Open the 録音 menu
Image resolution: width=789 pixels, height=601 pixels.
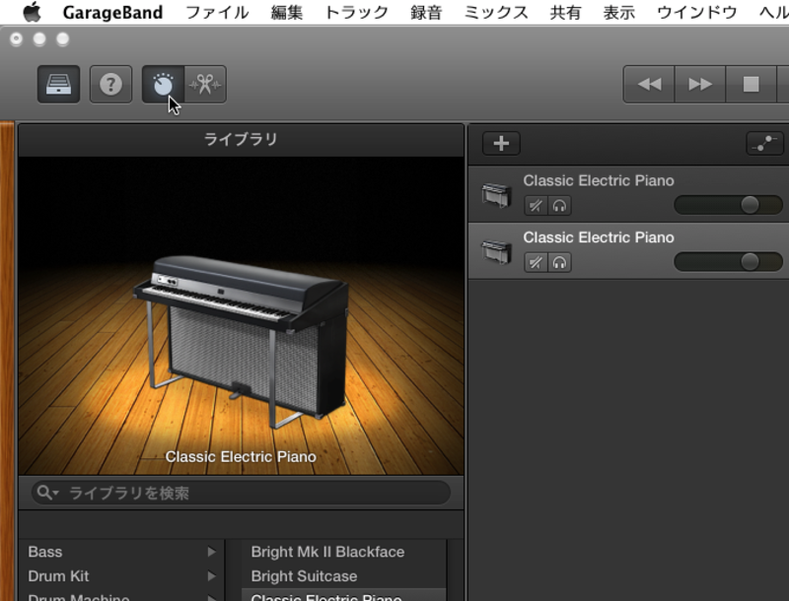click(x=426, y=12)
